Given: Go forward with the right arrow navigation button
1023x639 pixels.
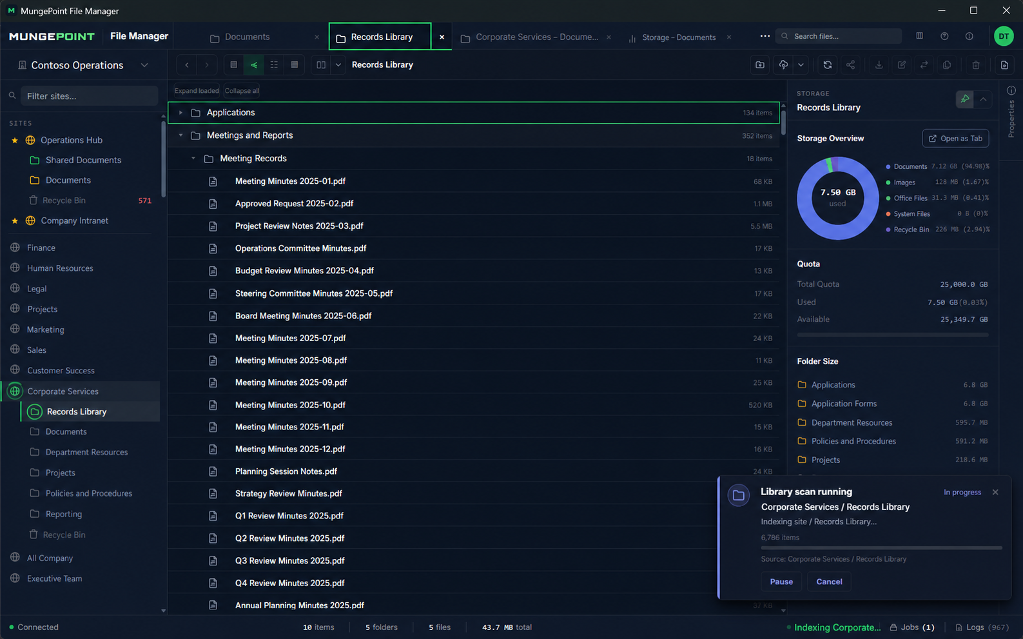Looking at the screenshot, I should pyautogui.click(x=207, y=64).
